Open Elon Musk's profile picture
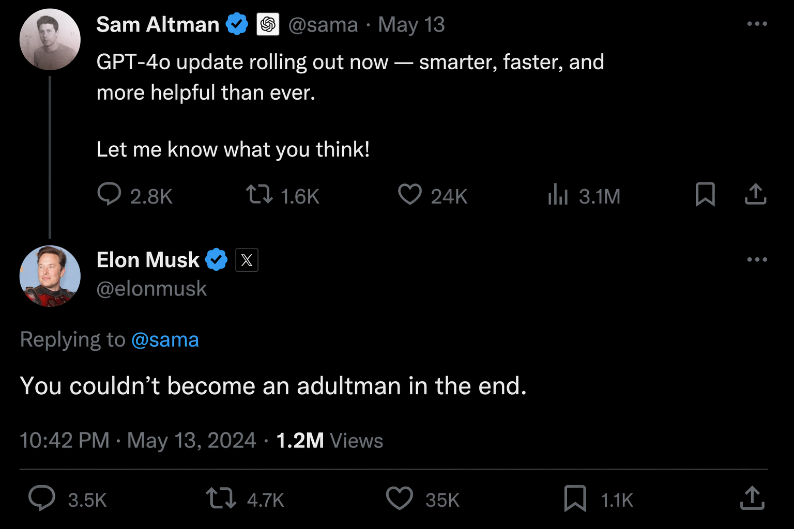The width and height of the screenshot is (794, 529). (50, 276)
